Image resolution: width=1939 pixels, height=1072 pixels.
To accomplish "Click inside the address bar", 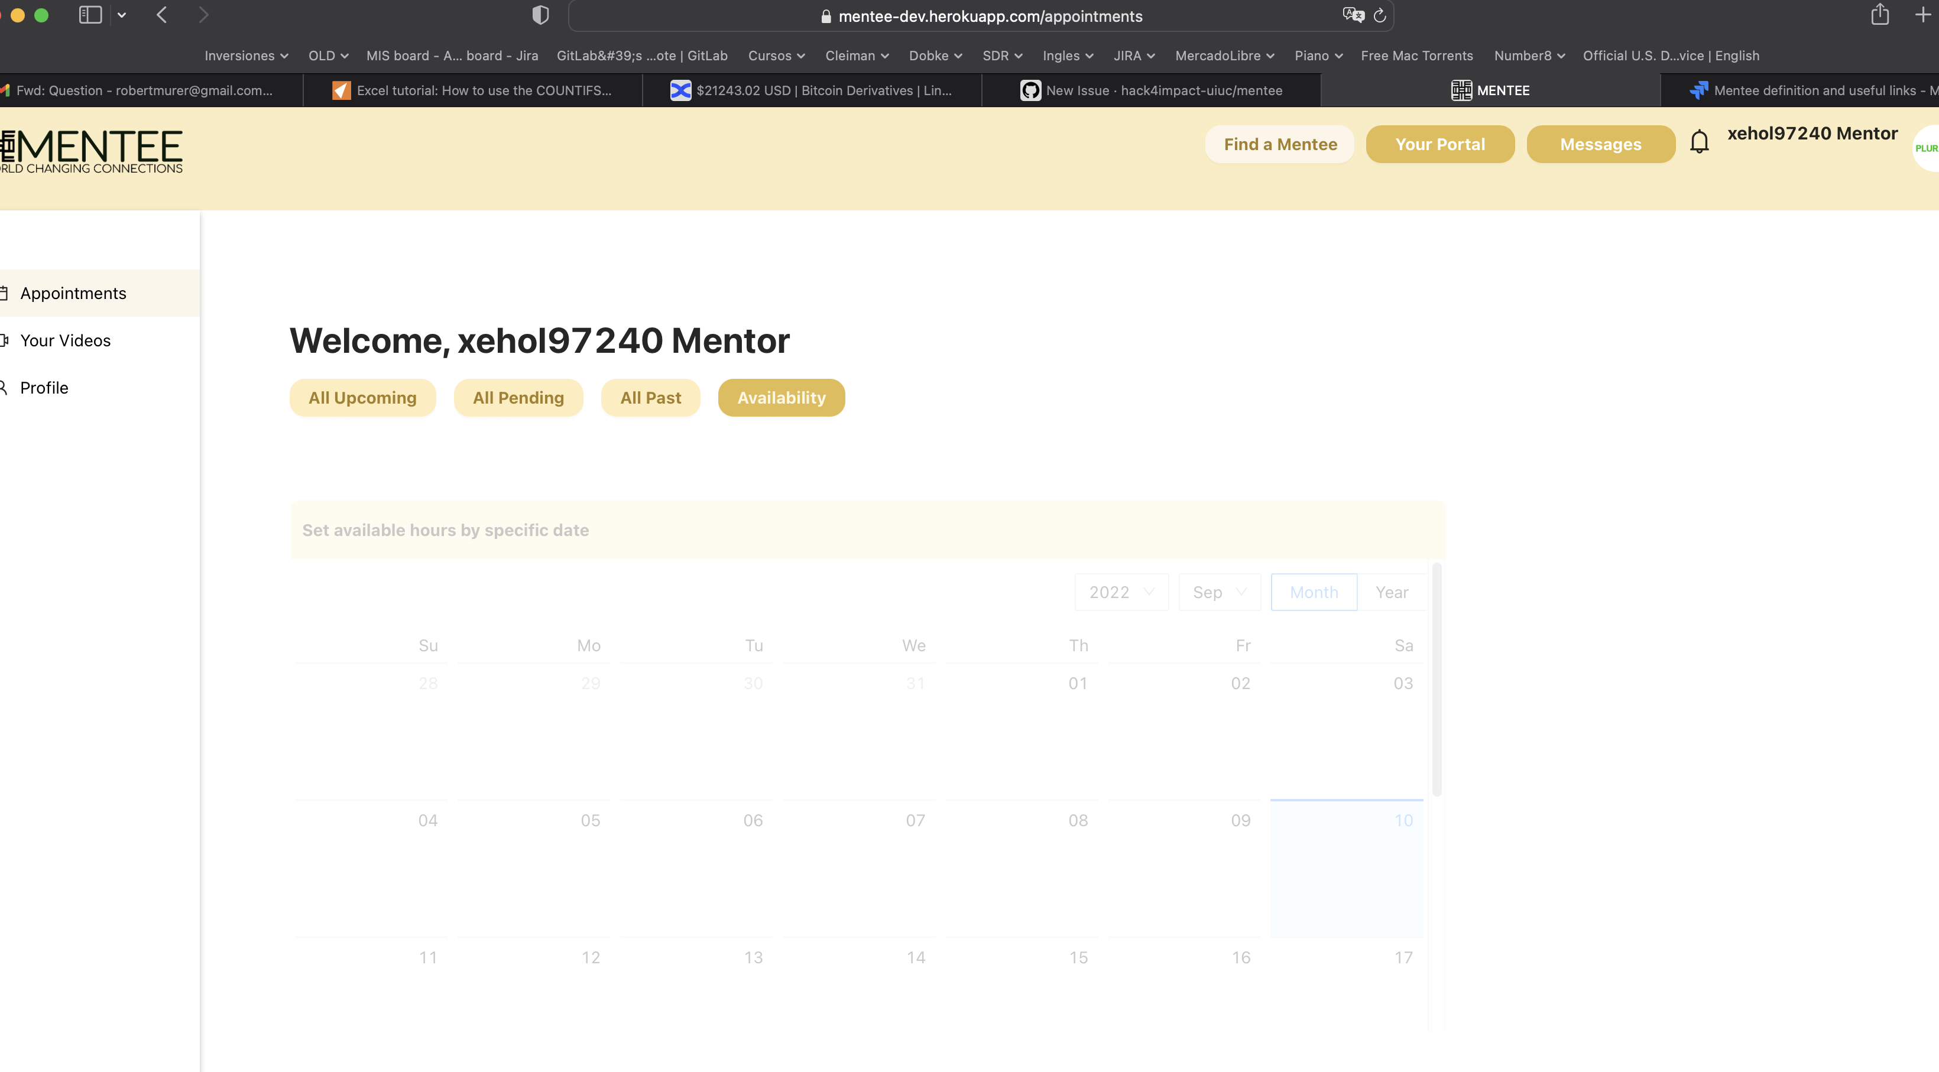I will click(978, 15).
